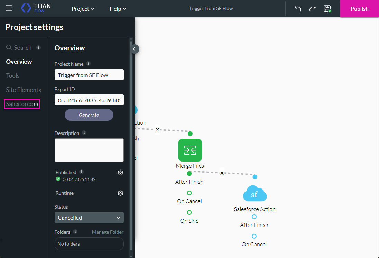This screenshot has height=258, width=379.
Task: Undo the last action
Action: (297, 9)
